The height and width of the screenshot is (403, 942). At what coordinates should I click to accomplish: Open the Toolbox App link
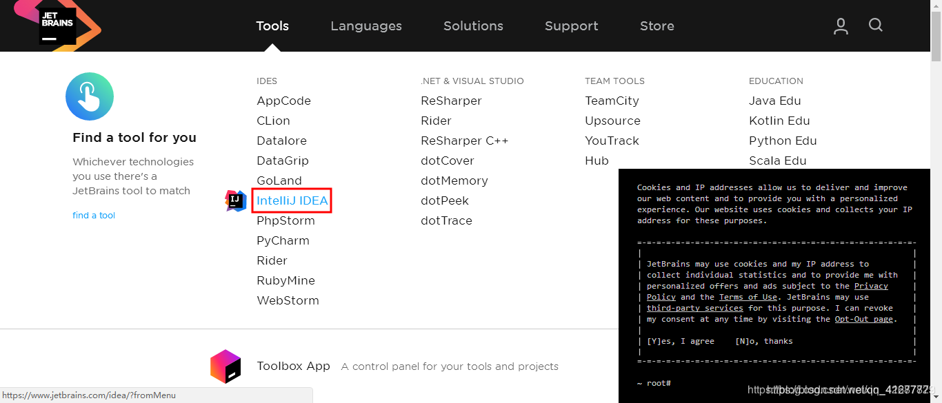click(x=294, y=366)
